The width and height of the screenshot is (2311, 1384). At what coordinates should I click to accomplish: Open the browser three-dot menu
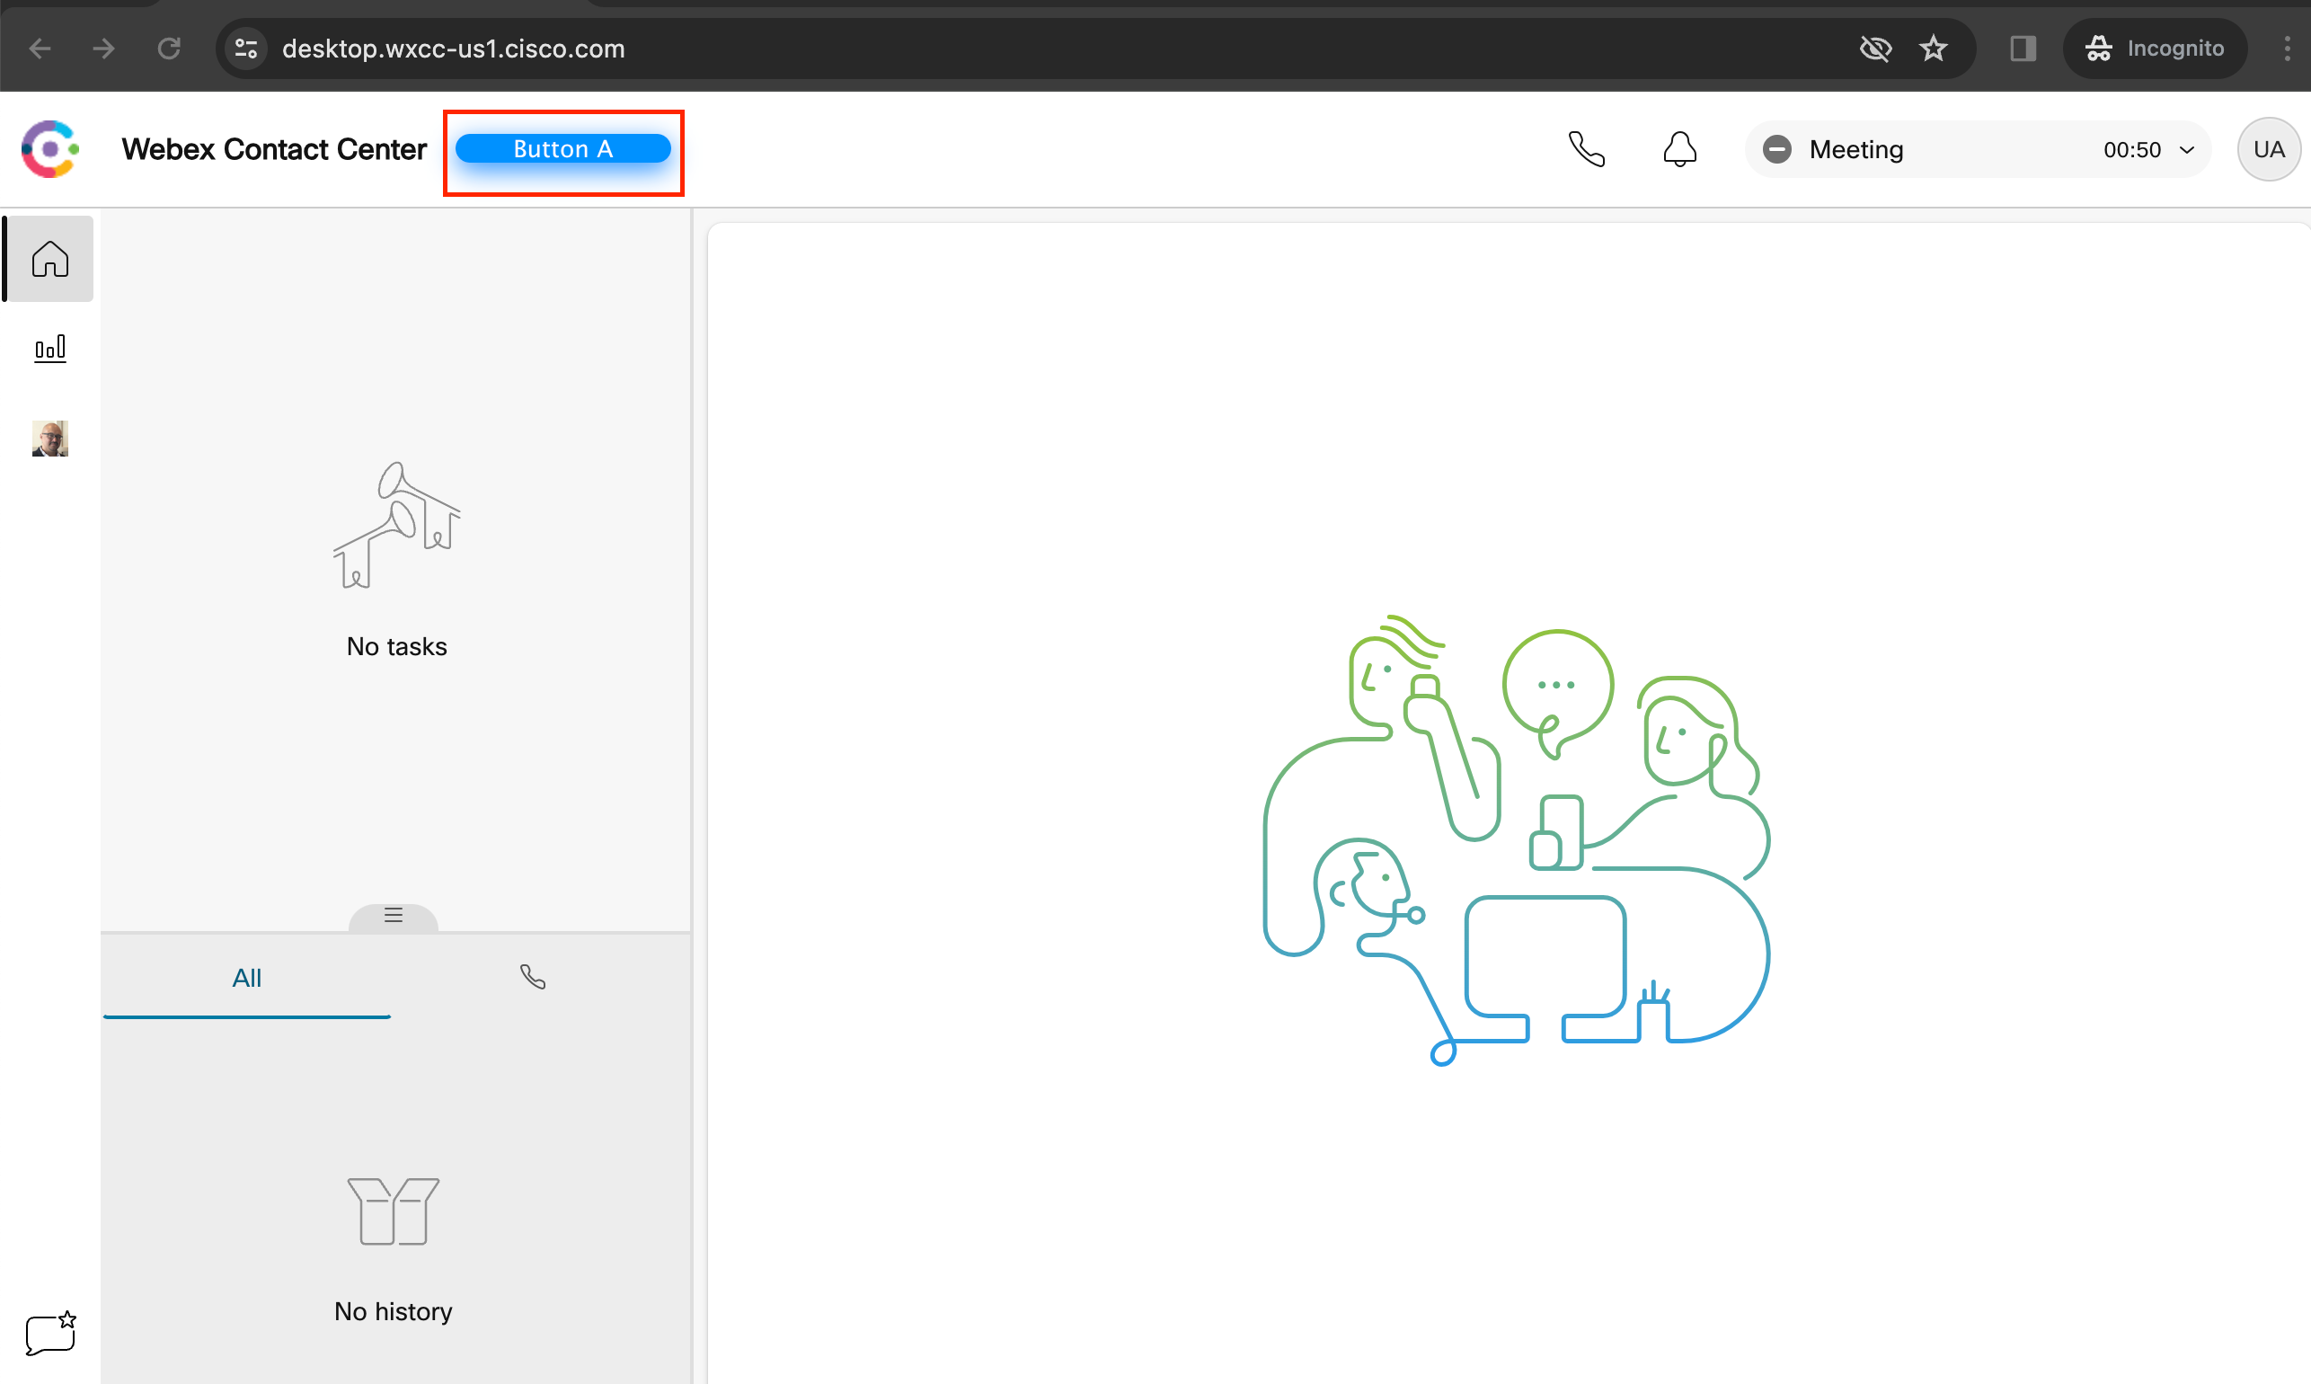pos(2287,49)
